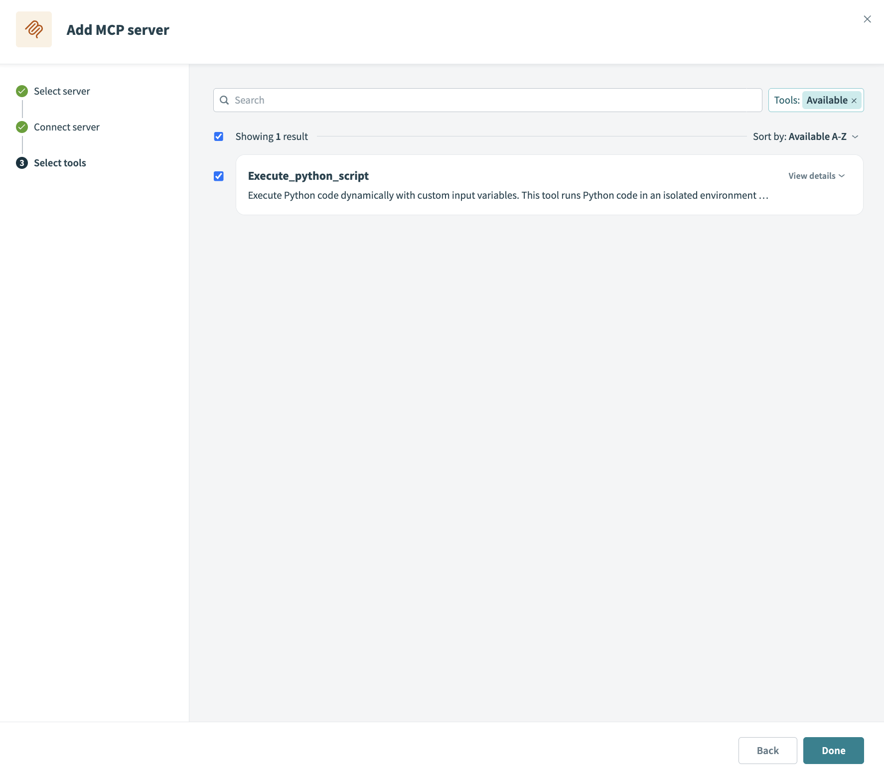884x771 pixels.
Task: Expand View details for Execute_python_script
Action: tap(816, 176)
